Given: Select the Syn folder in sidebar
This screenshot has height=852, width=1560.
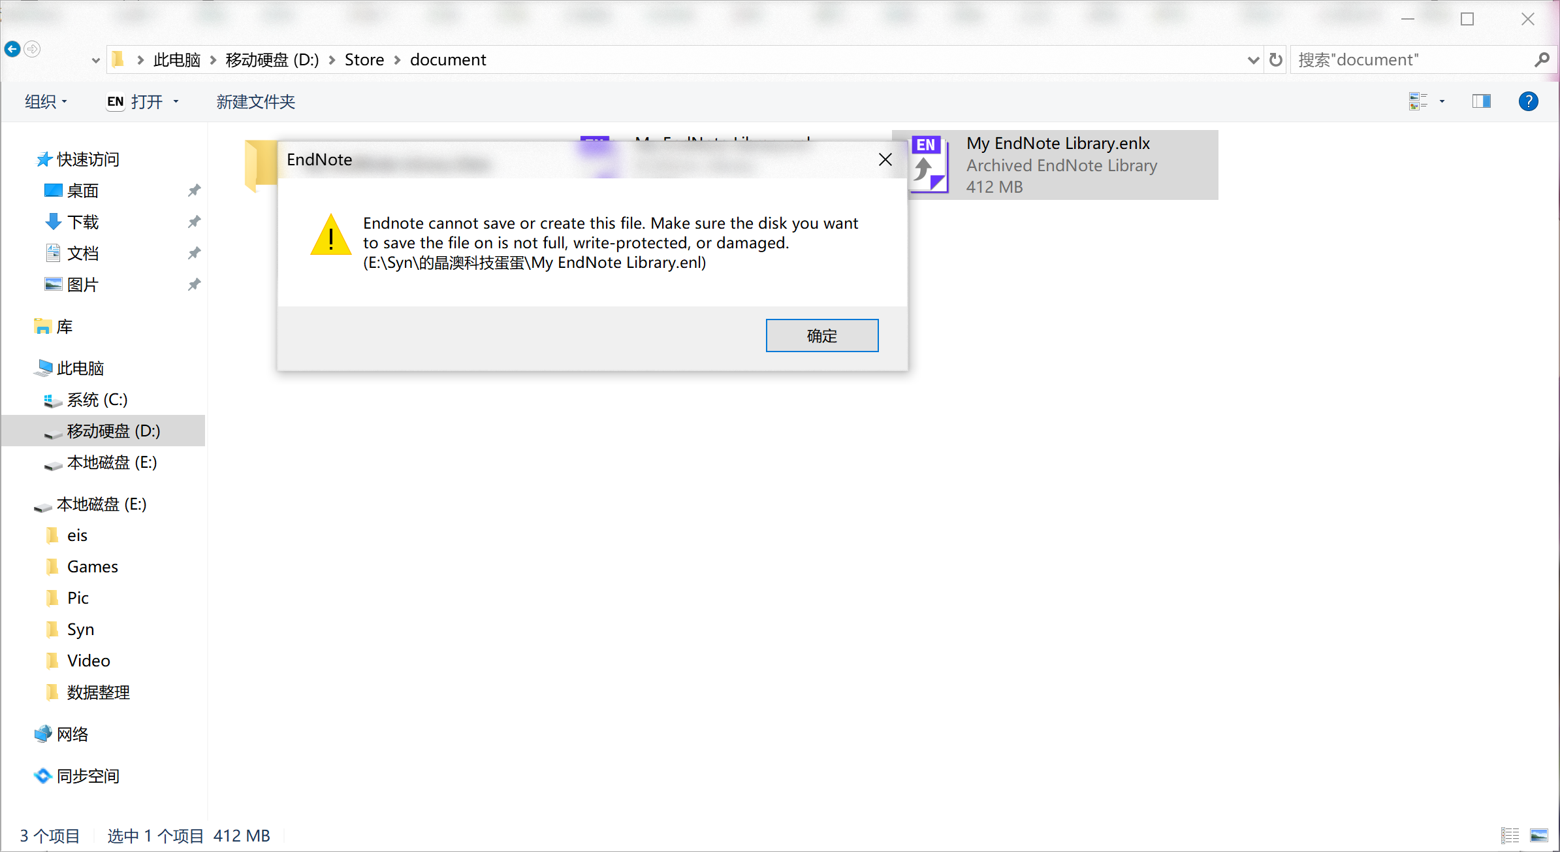Looking at the screenshot, I should [x=81, y=629].
